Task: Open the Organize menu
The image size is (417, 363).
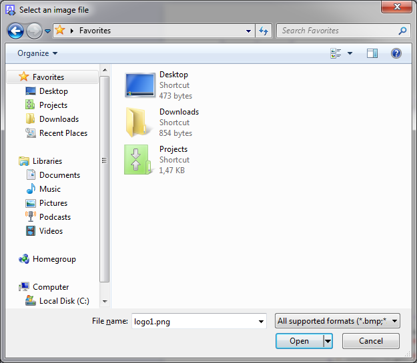Action: point(37,53)
